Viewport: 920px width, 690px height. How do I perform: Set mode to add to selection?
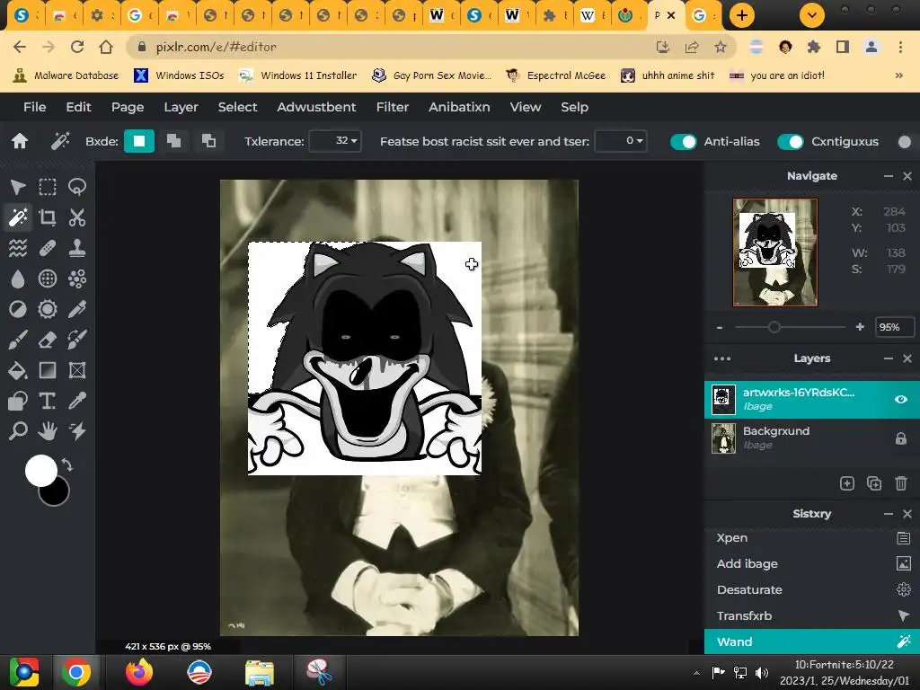(173, 141)
